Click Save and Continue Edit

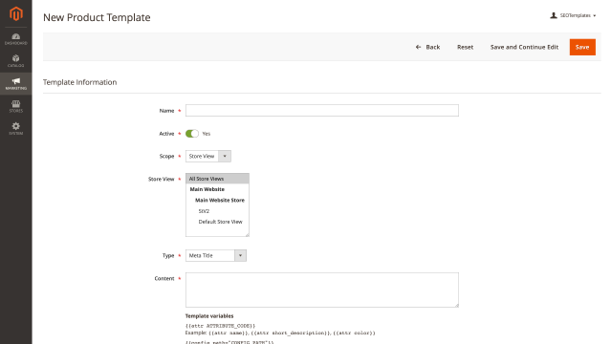coord(524,47)
